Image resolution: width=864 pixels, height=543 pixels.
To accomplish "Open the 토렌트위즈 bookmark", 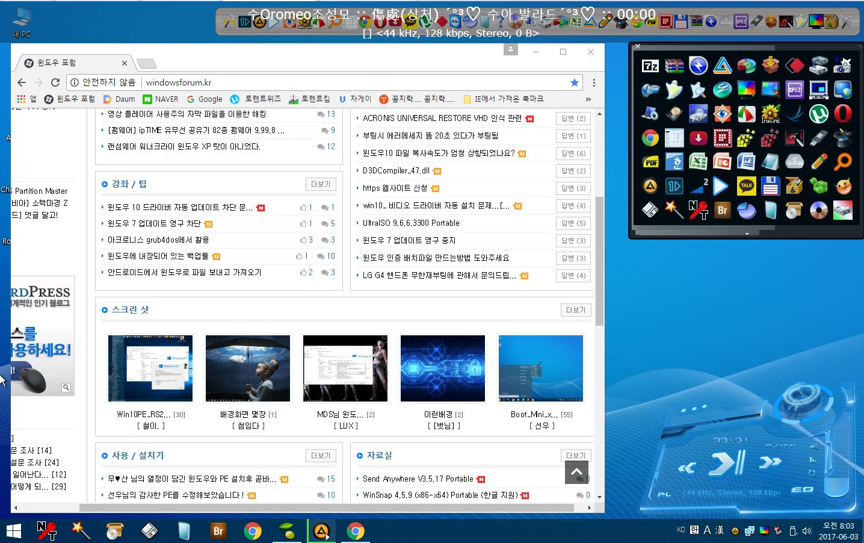I will 256,99.
